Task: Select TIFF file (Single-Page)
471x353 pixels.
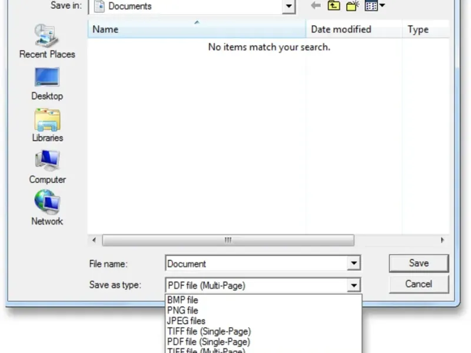Action: point(263,331)
